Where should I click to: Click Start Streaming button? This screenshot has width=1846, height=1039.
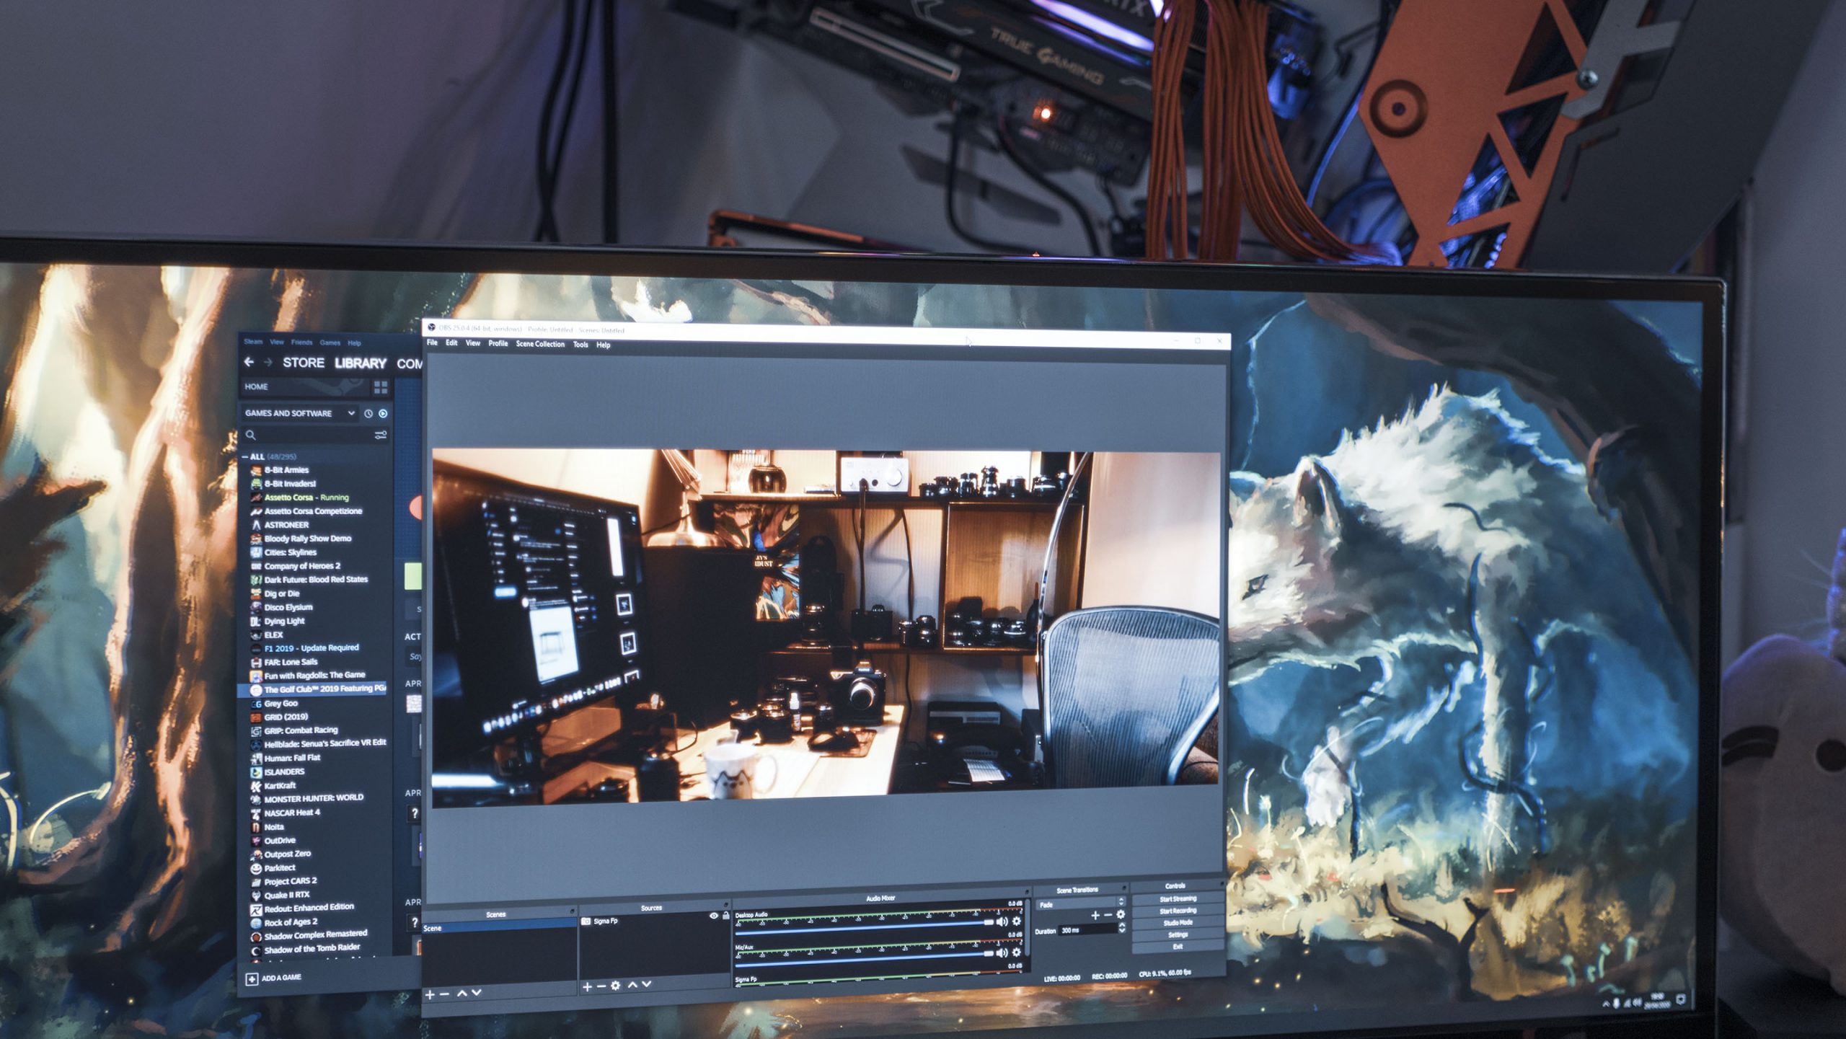click(x=1178, y=899)
